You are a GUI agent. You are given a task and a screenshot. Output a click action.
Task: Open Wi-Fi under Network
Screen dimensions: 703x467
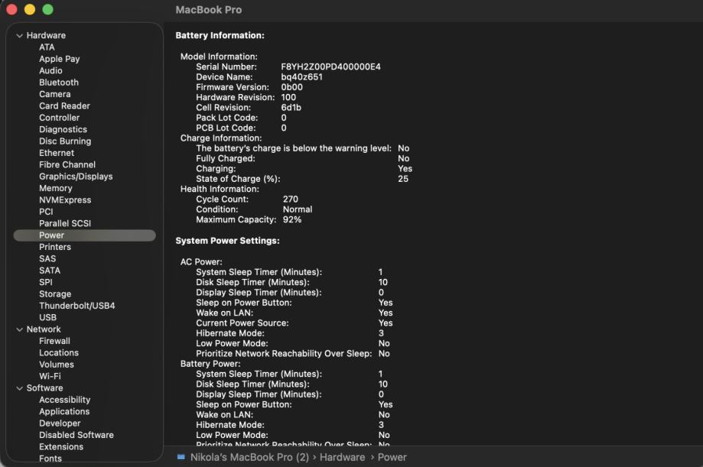tap(50, 376)
